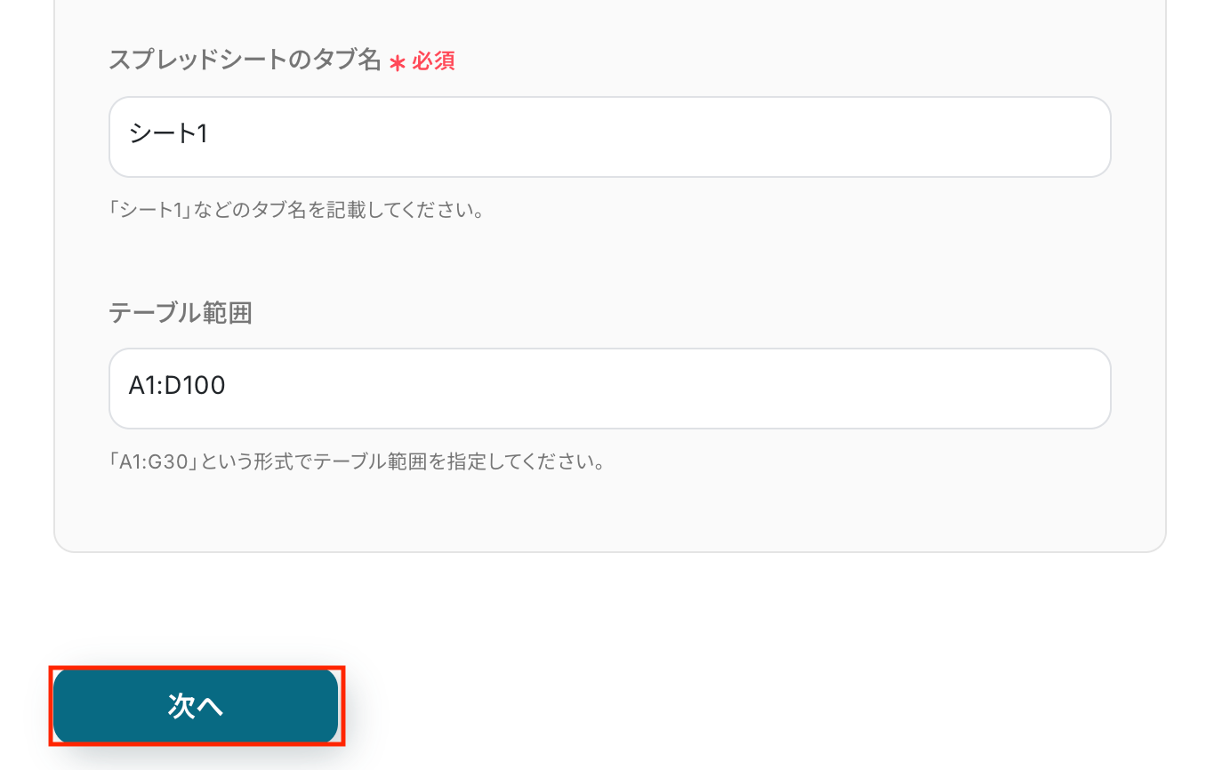This screenshot has width=1206, height=770.
Task: Focus the スプレッドシートのタブ名 input field
Action: pyautogui.click(x=610, y=137)
